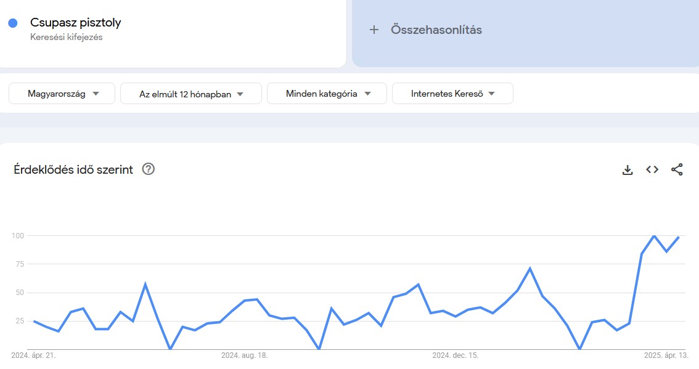Click the plus icon beside Összehasonlítás
Image resolution: width=699 pixels, height=369 pixels.
374,30
